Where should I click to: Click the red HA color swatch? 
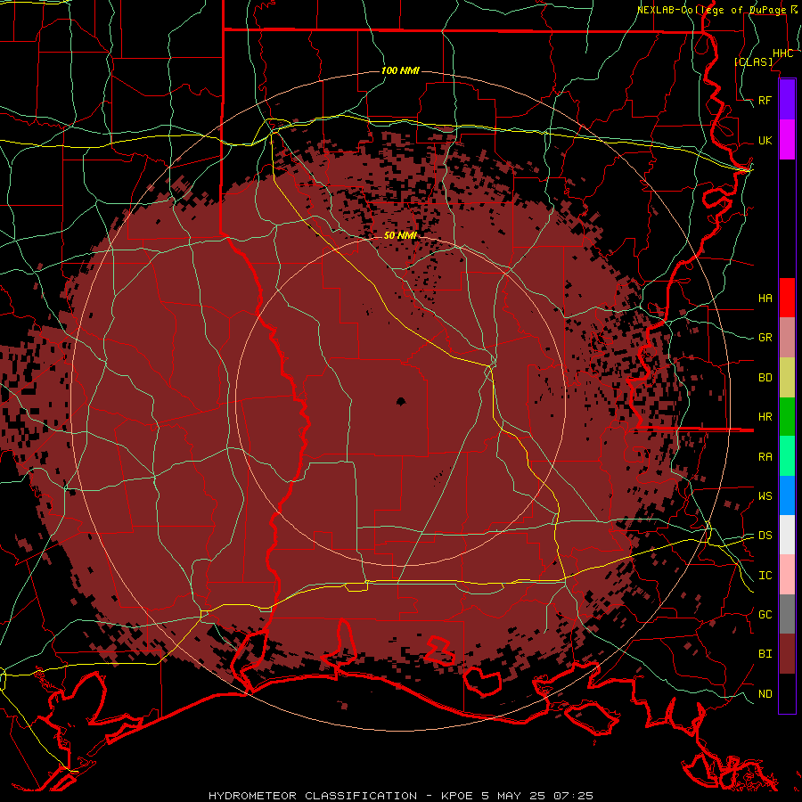point(787,298)
